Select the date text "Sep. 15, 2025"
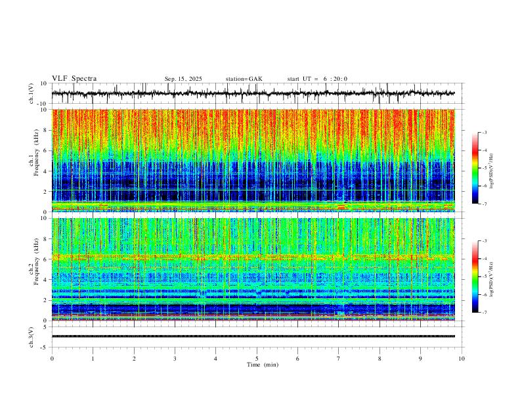This screenshot has height=402, width=520. 183,79
